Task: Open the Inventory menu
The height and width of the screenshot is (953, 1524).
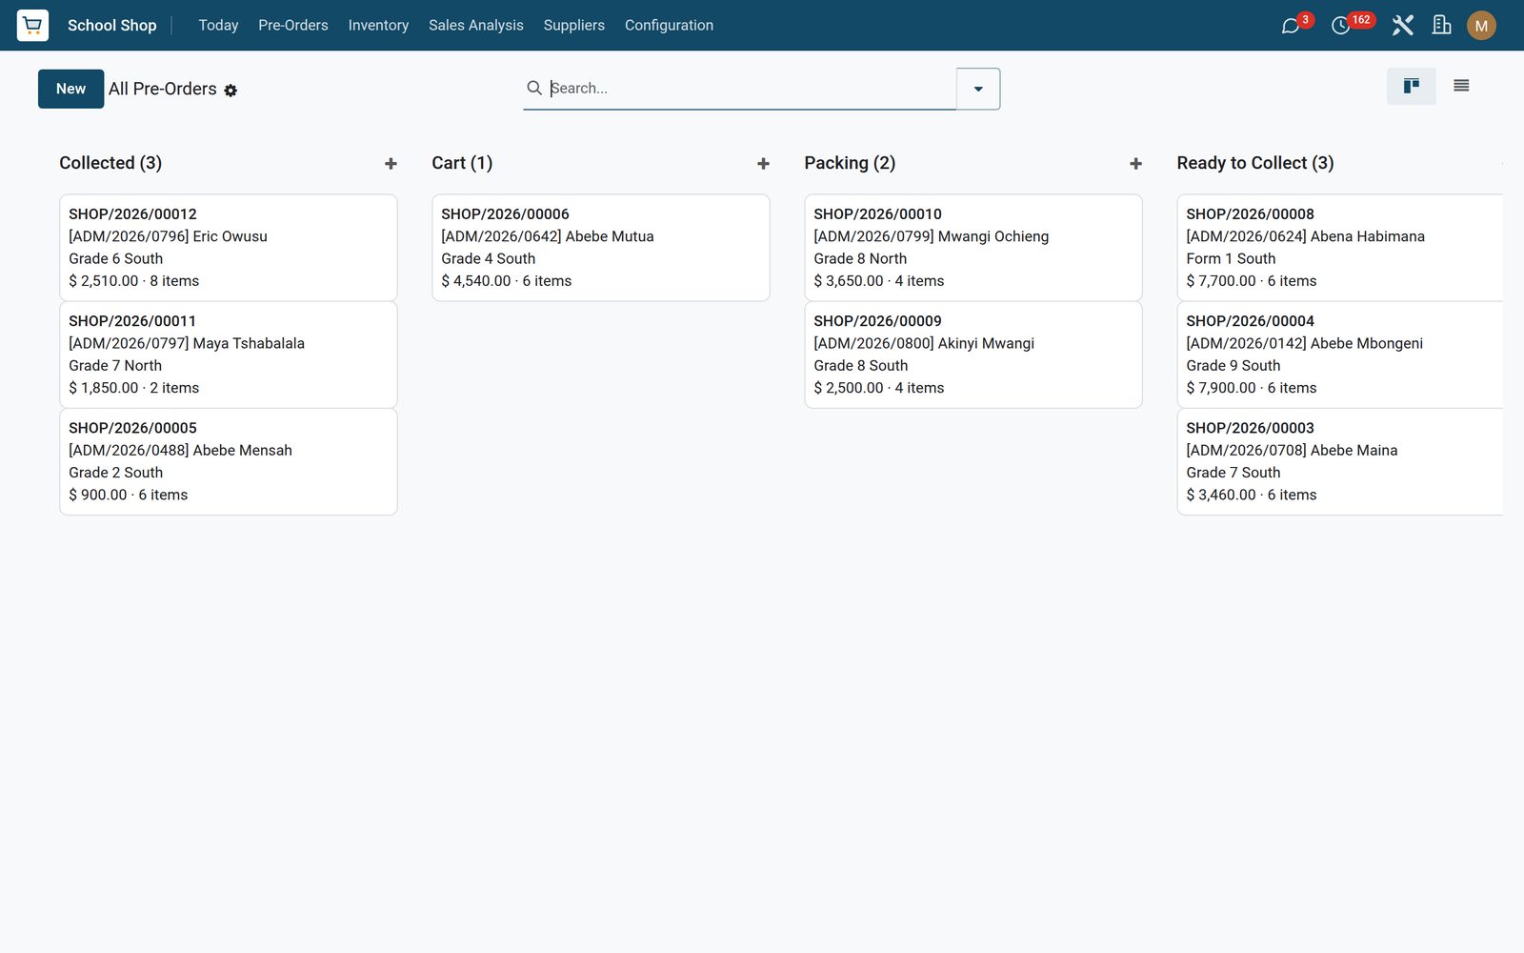Action: (x=378, y=26)
